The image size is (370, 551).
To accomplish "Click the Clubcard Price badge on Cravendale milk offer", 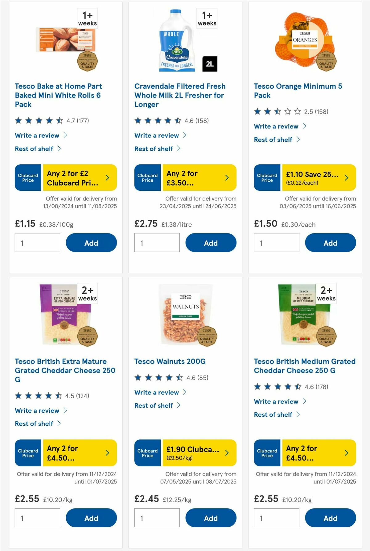I will [147, 177].
